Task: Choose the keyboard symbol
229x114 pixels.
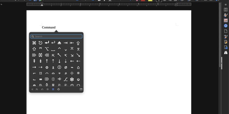Action: click(41, 79)
